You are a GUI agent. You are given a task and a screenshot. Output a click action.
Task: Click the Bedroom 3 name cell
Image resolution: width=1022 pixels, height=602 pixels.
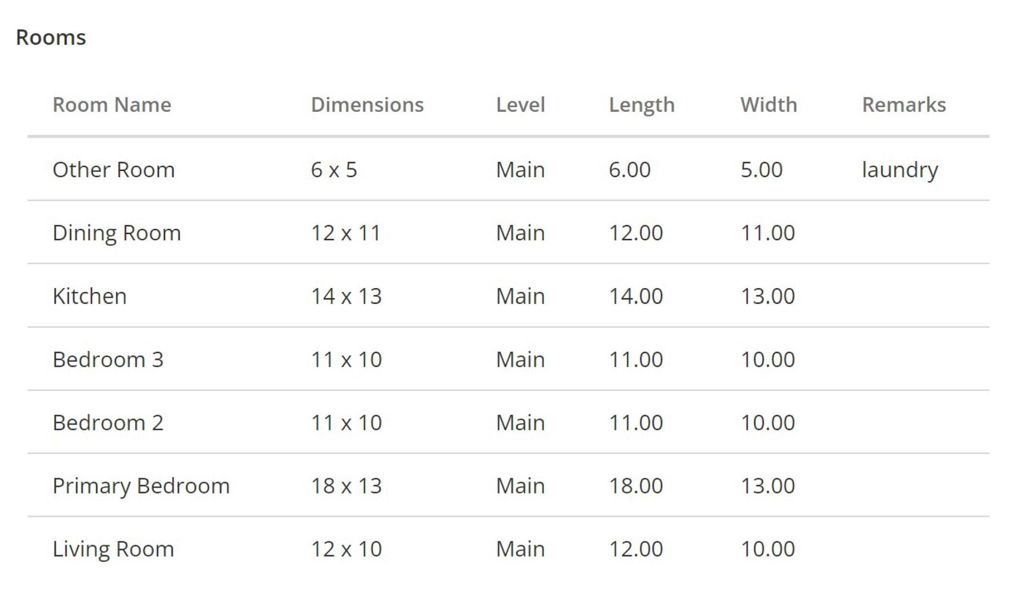coord(108,359)
